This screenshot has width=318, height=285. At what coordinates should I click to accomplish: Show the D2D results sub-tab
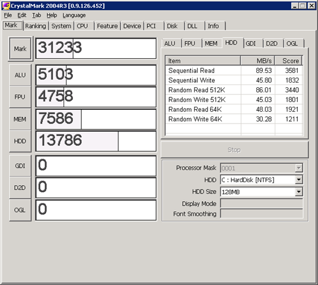click(272, 43)
